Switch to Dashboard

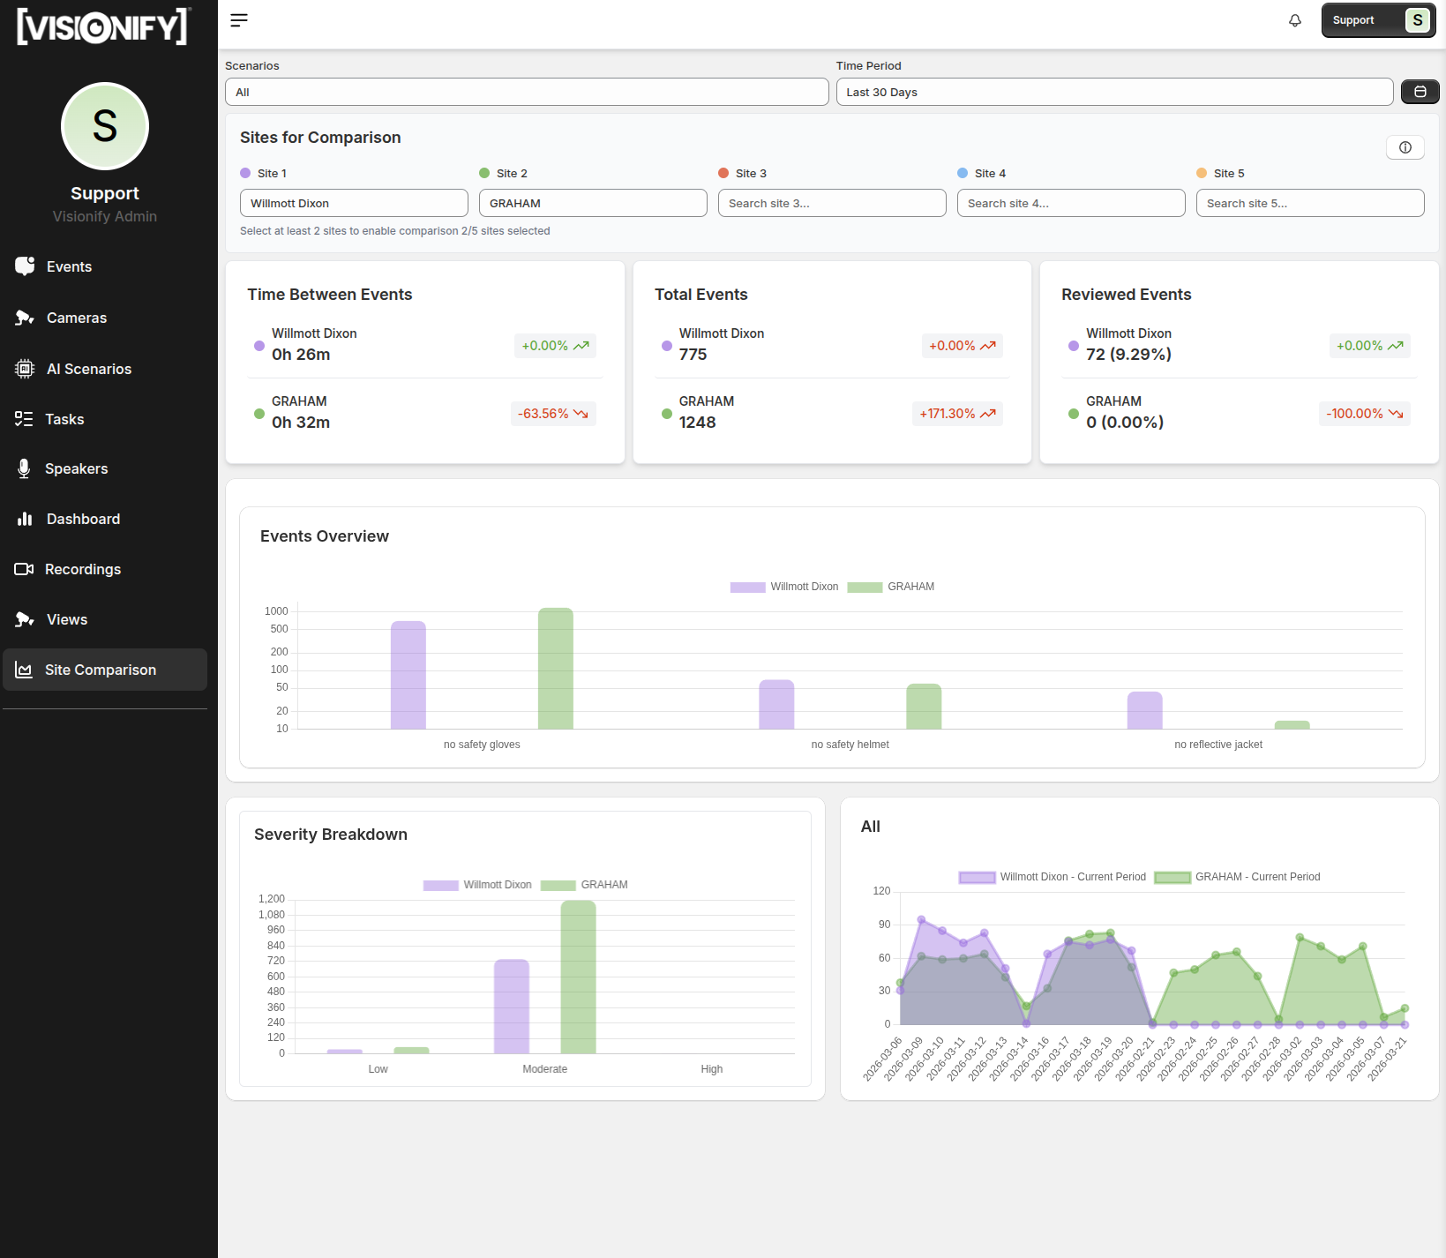pyautogui.click(x=105, y=519)
